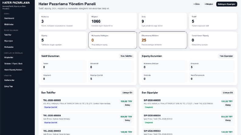
Task: Click Listeye Git under Son Siparişler
Action: tap(228, 93)
